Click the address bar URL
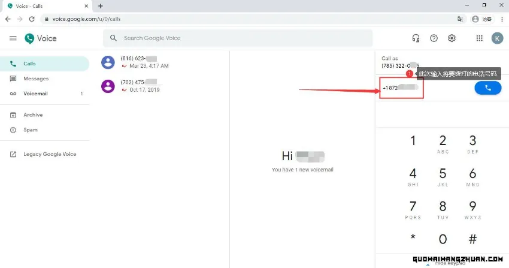Viewport: 509px width, 268px height. click(x=86, y=19)
